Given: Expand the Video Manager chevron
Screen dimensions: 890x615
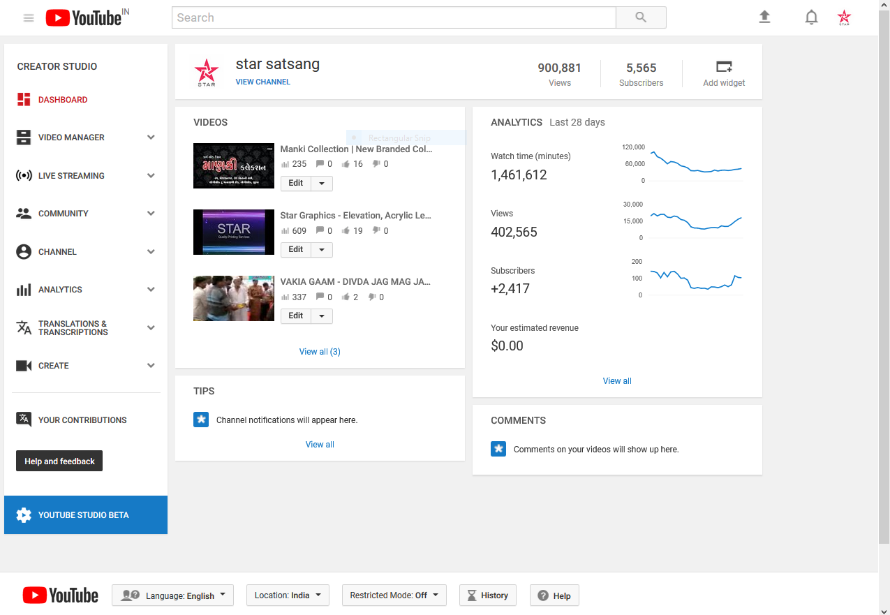Looking at the screenshot, I should pos(151,138).
